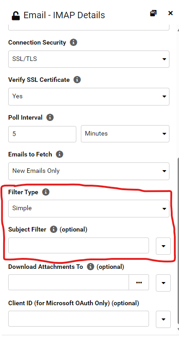
Task: Show info for Filter Type
Action: (46, 192)
